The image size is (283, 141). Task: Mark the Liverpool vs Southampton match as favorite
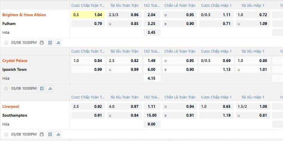pos(6,134)
